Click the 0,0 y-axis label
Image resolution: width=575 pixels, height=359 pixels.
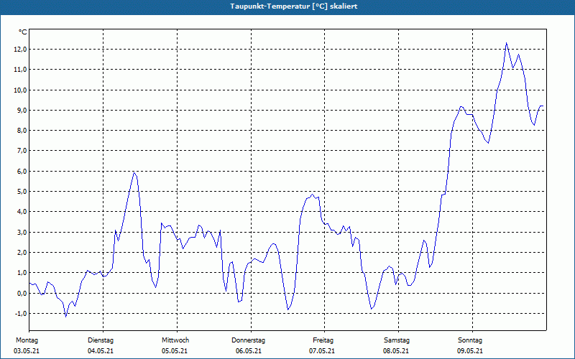pyautogui.click(x=22, y=293)
